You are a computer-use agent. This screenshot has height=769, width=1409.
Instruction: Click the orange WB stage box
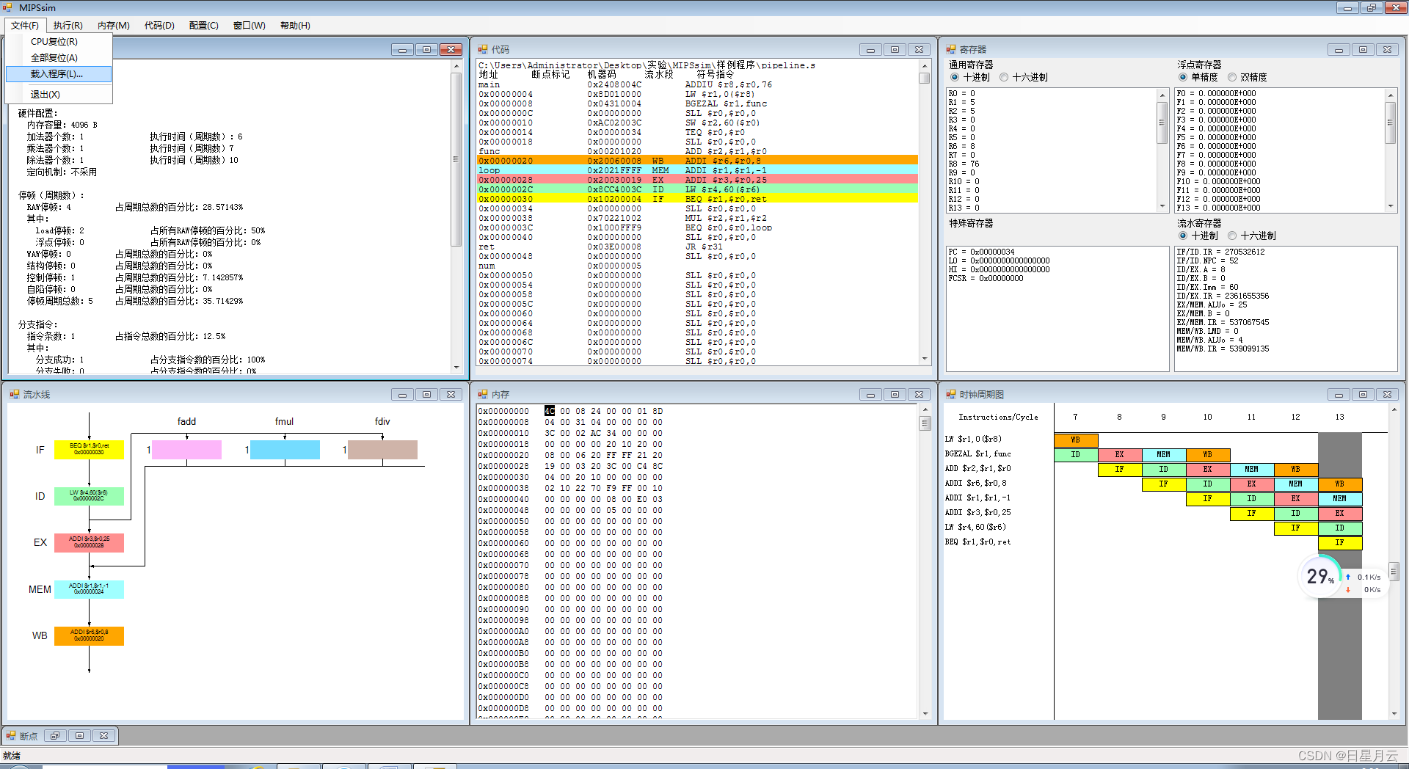pyautogui.click(x=89, y=636)
